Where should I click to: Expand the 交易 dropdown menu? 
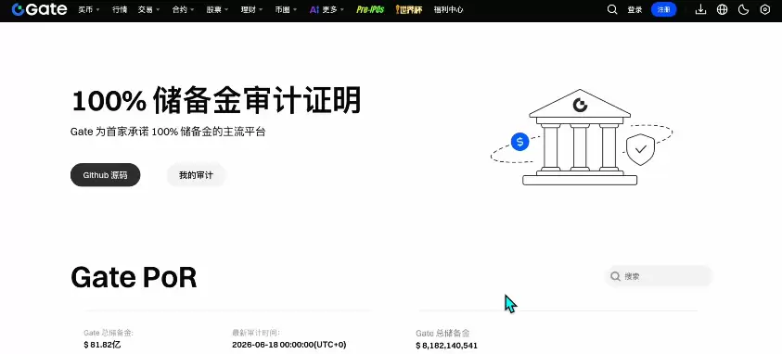pyautogui.click(x=148, y=9)
